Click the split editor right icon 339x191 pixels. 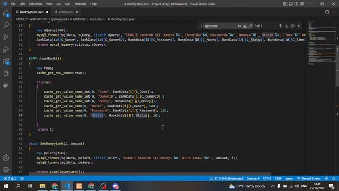tap(327, 12)
